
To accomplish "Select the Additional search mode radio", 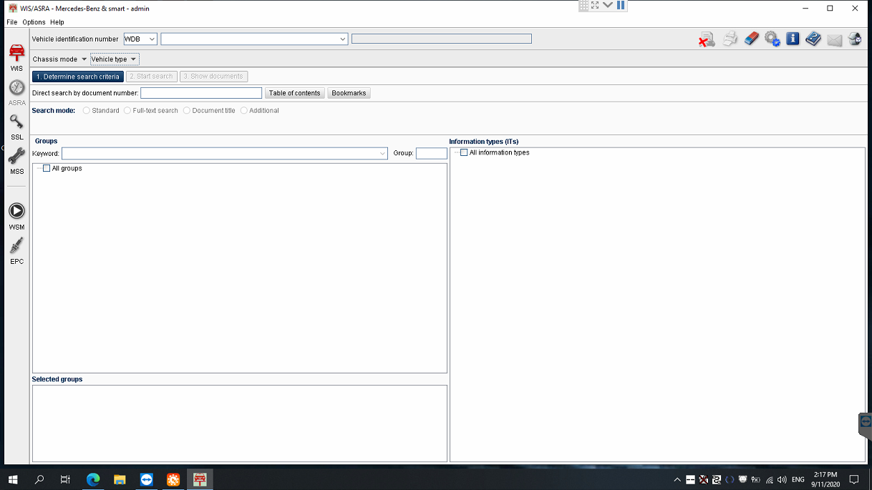I will point(244,110).
